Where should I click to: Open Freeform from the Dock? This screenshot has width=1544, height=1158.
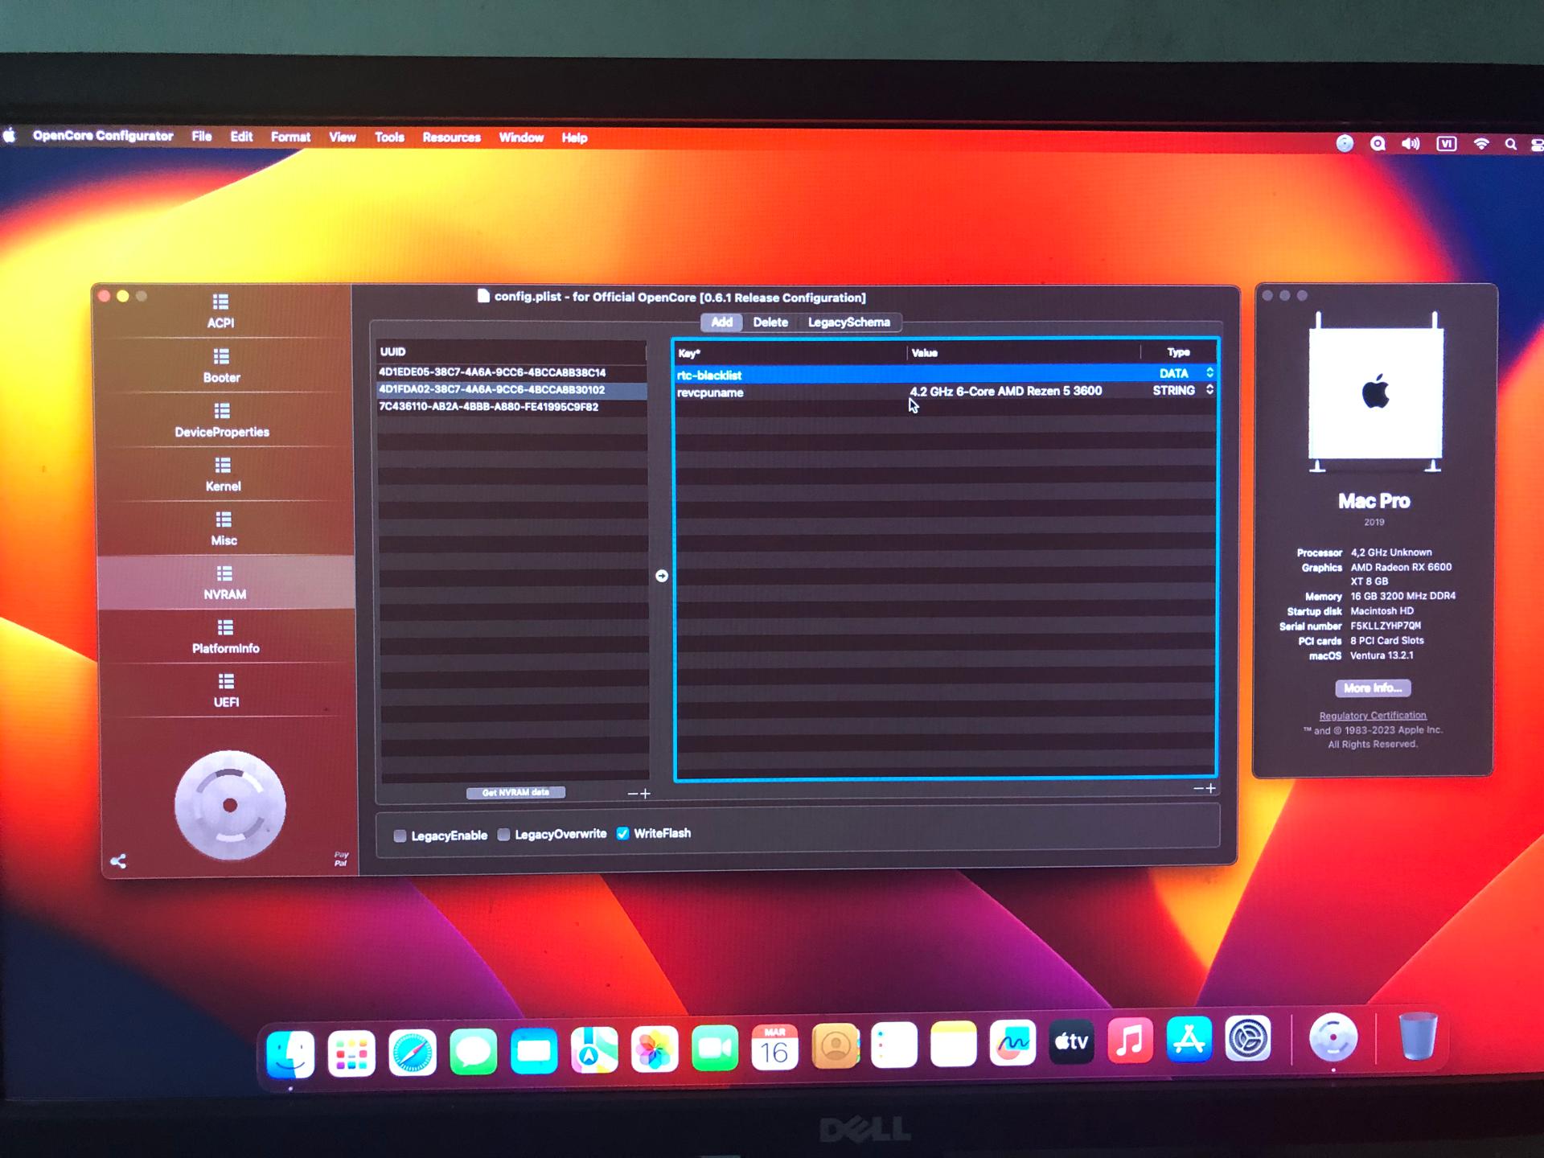[x=1012, y=1043]
